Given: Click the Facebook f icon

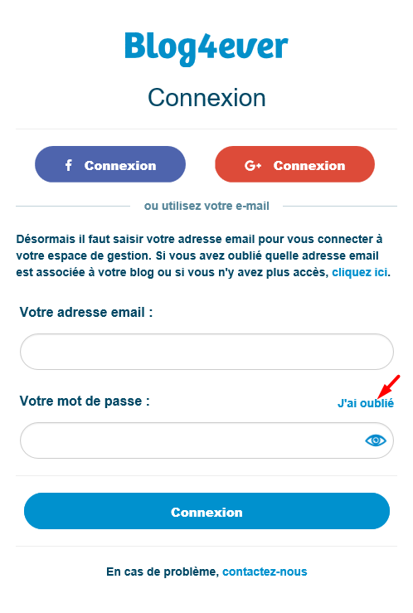Looking at the screenshot, I should click(x=68, y=165).
